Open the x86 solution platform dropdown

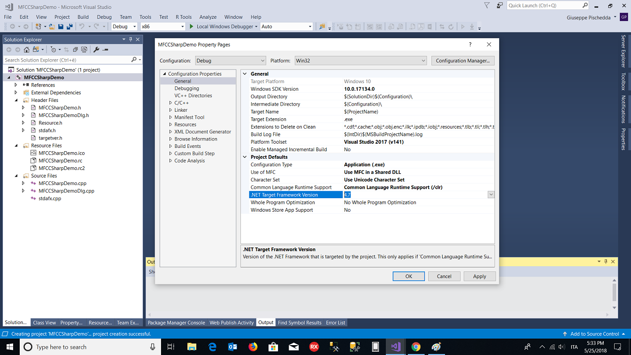click(163, 27)
